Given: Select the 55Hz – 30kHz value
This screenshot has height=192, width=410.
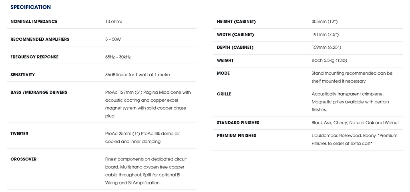Looking at the screenshot, I should [x=118, y=57].
